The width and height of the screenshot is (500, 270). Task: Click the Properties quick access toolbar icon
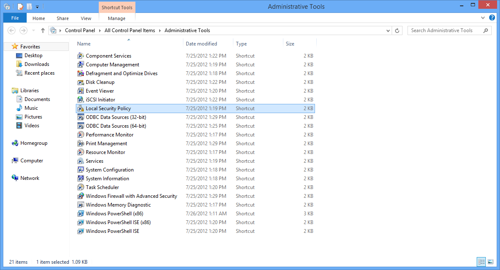click(x=20, y=7)
